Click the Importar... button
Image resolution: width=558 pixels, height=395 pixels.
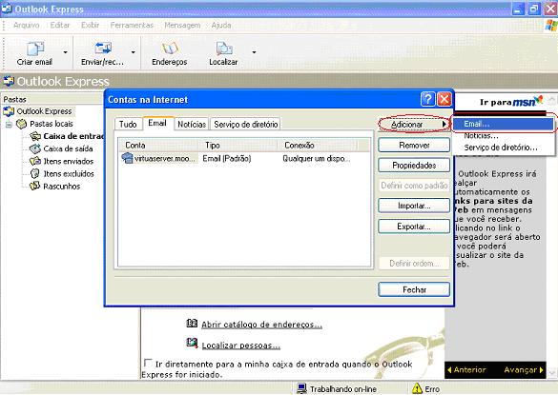(x=414, y=206)
